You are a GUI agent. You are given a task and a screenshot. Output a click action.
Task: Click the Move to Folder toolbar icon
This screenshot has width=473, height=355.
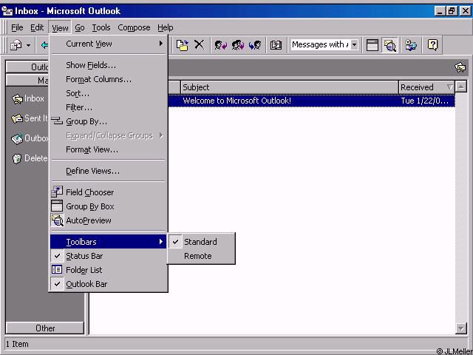click(x=183, y=45)
